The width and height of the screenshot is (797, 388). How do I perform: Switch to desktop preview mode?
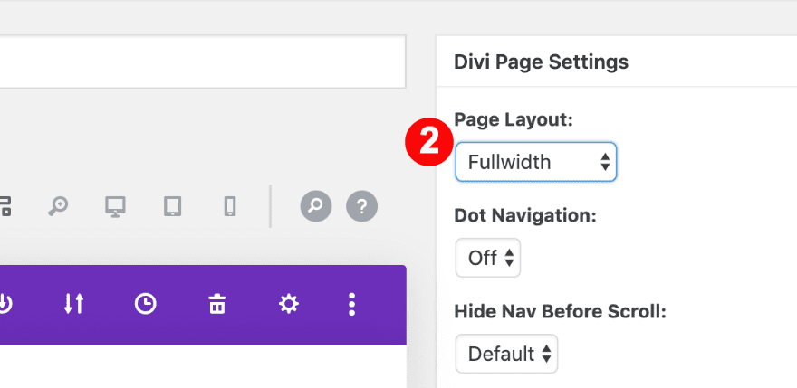tap(114, 207)
